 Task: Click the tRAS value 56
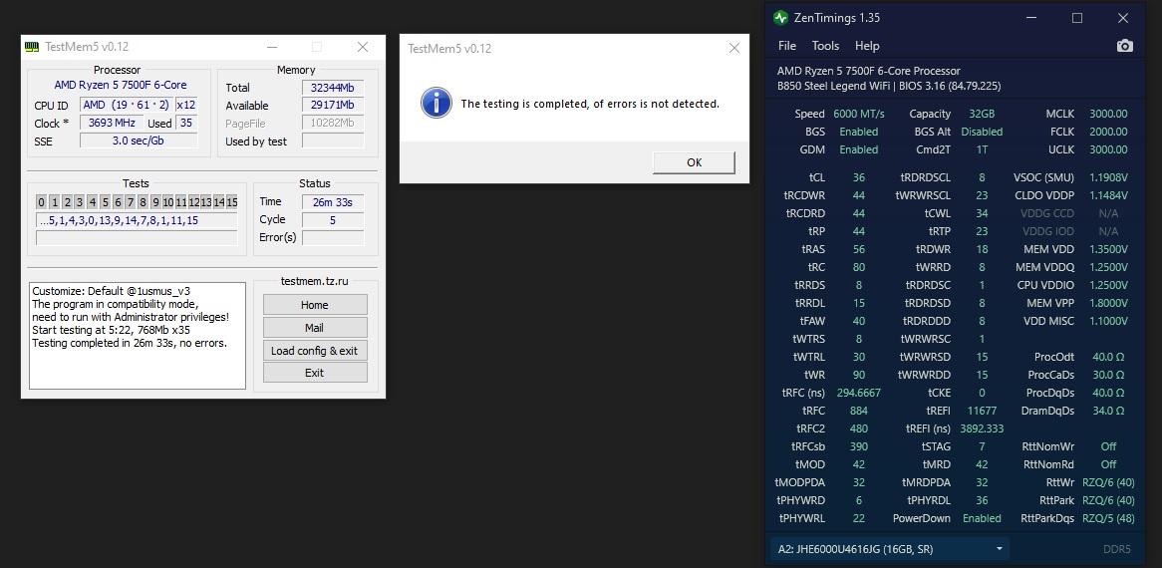(859, 249)
